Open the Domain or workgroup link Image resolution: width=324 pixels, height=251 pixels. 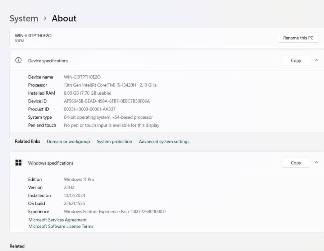(68, 142)
